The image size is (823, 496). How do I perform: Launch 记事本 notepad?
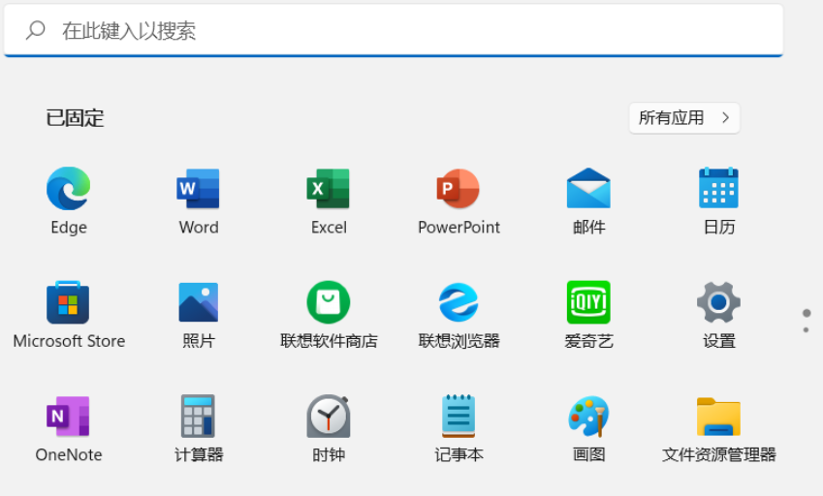459,417
